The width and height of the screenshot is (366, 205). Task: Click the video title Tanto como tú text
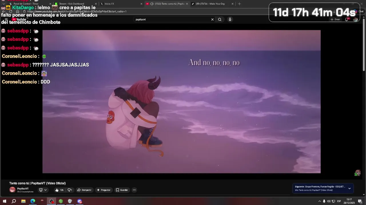pos(37,183)
